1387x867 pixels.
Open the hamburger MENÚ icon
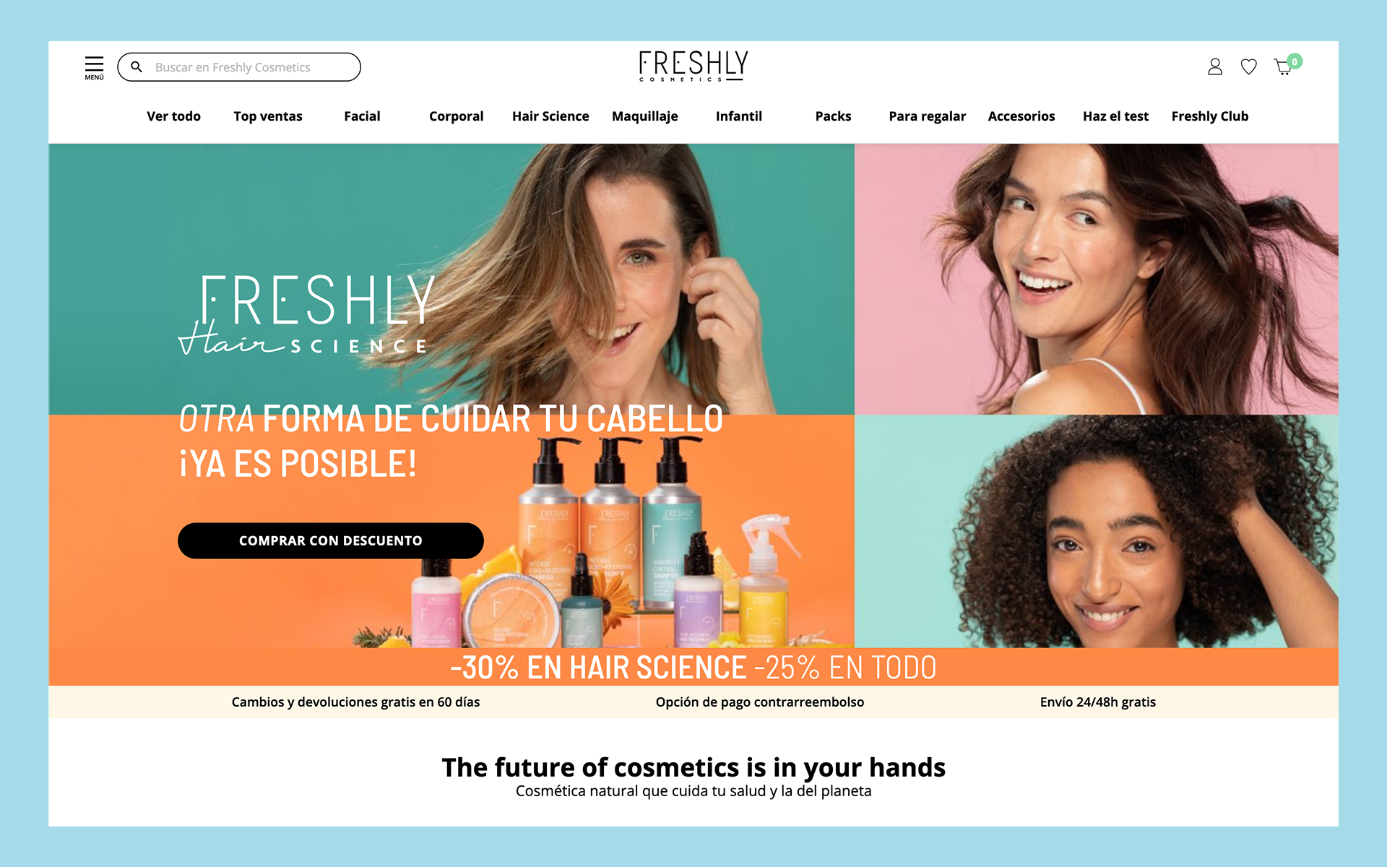[94, 67]
